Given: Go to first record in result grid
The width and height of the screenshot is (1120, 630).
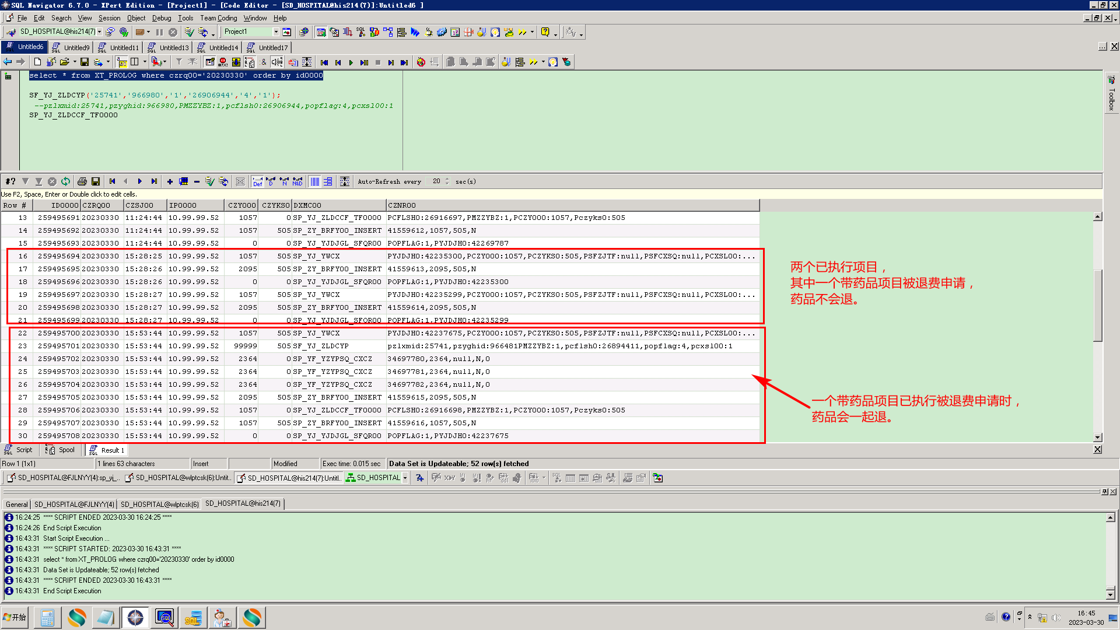Looking at the screenshot, I should pyautogui.click(x=113, y=181).
